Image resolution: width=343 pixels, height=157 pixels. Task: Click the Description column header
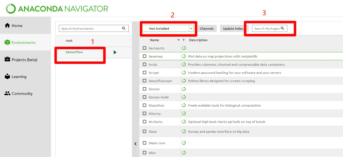(x=198, y=40)
